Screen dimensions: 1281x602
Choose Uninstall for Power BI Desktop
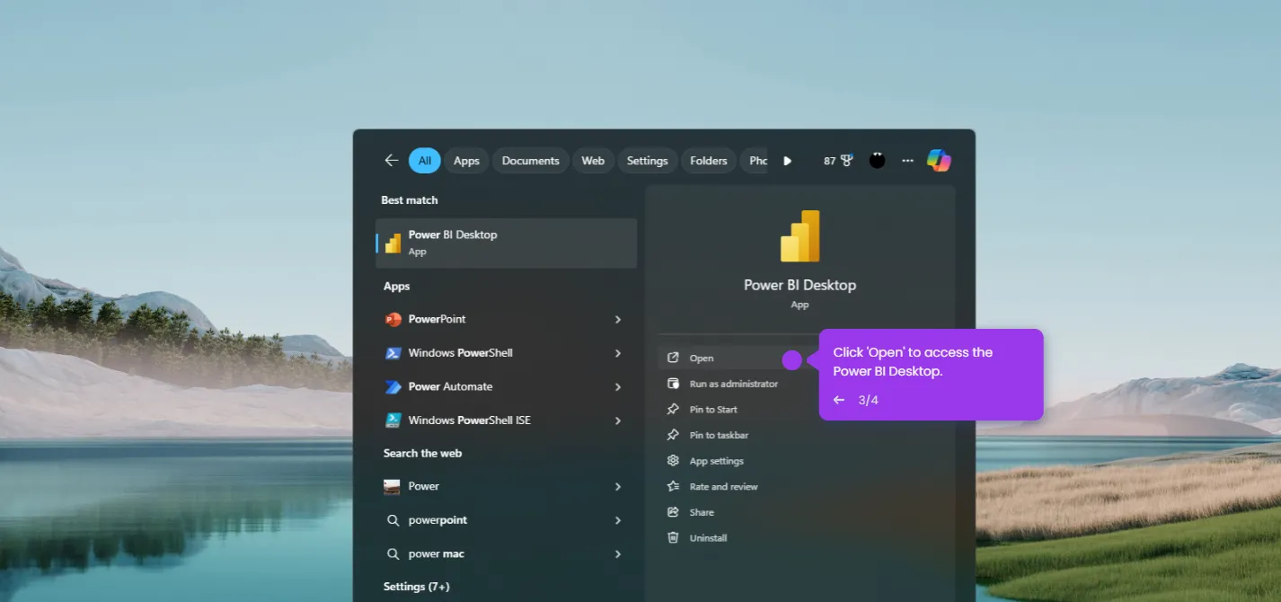[708, 538]
